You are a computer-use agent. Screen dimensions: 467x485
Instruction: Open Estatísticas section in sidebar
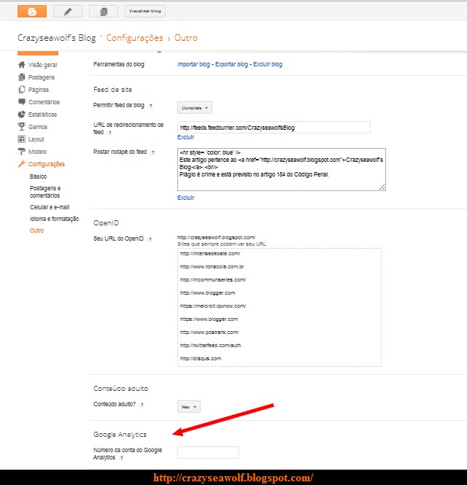pyautogui.click(x=43, y=115)
